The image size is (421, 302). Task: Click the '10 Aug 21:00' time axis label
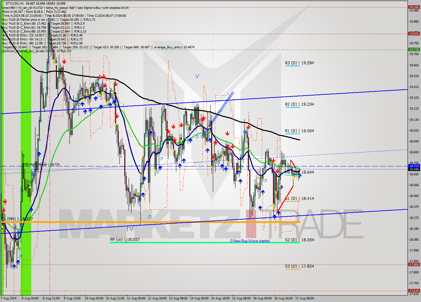tap(114, 298)
